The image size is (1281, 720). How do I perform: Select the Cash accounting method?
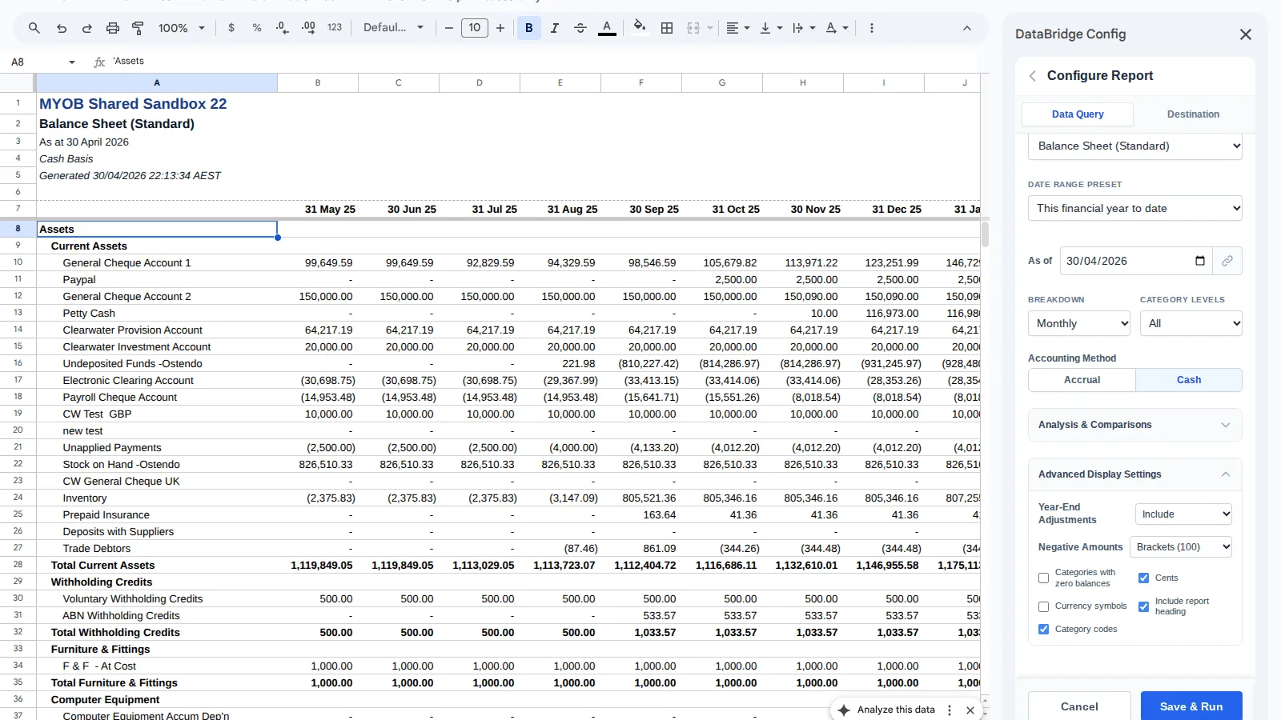tap(1189, 380)
